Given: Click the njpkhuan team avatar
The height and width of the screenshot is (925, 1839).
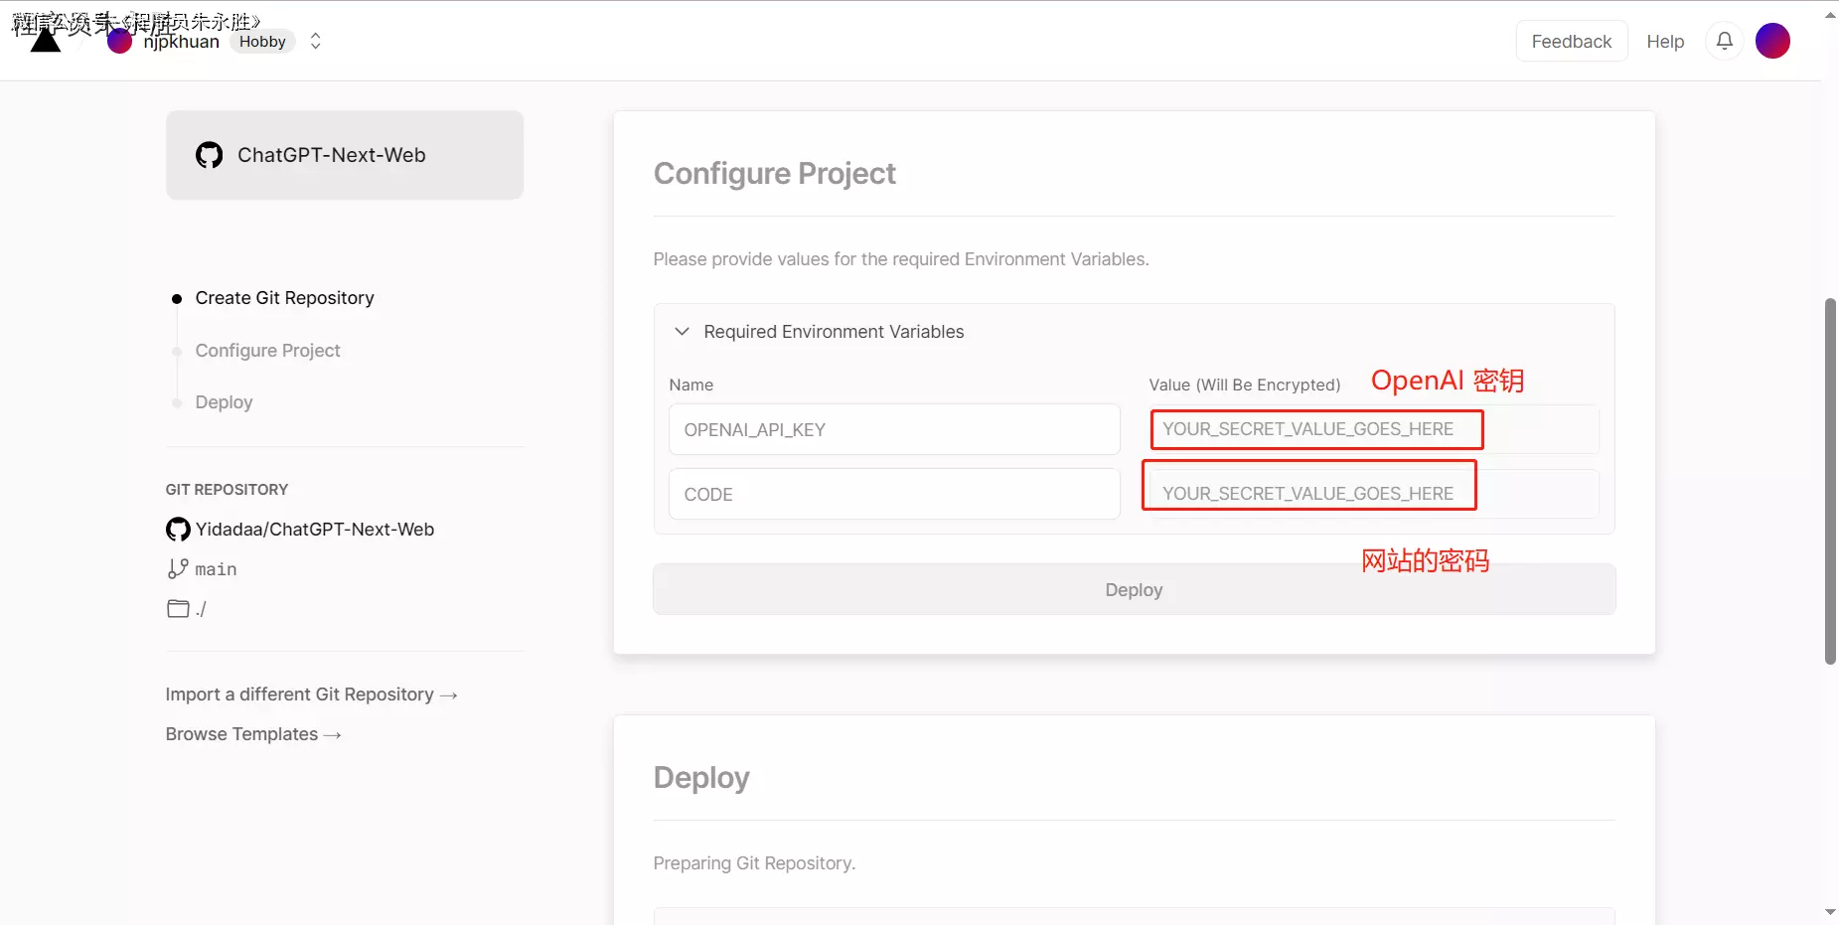Looking at the screenshot, I should [x=120, y=42].
